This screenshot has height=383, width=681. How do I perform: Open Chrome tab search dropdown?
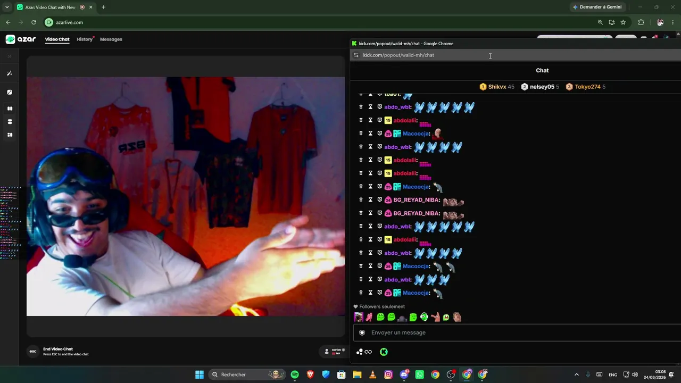7,7
